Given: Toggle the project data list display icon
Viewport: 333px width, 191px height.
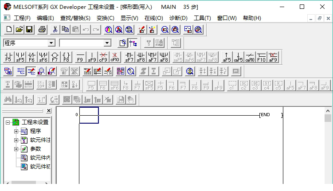Looking at the screenshot, I should pos(133,43).
